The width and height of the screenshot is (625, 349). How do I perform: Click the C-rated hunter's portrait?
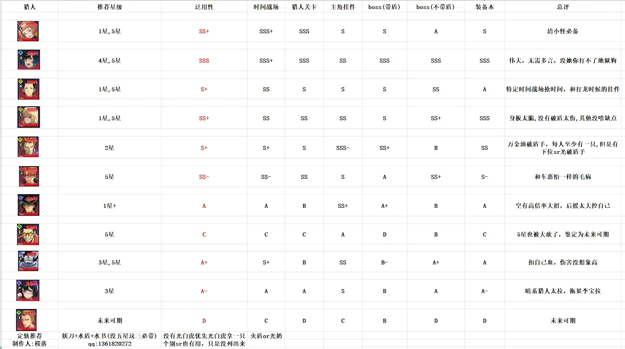[28, 234]
